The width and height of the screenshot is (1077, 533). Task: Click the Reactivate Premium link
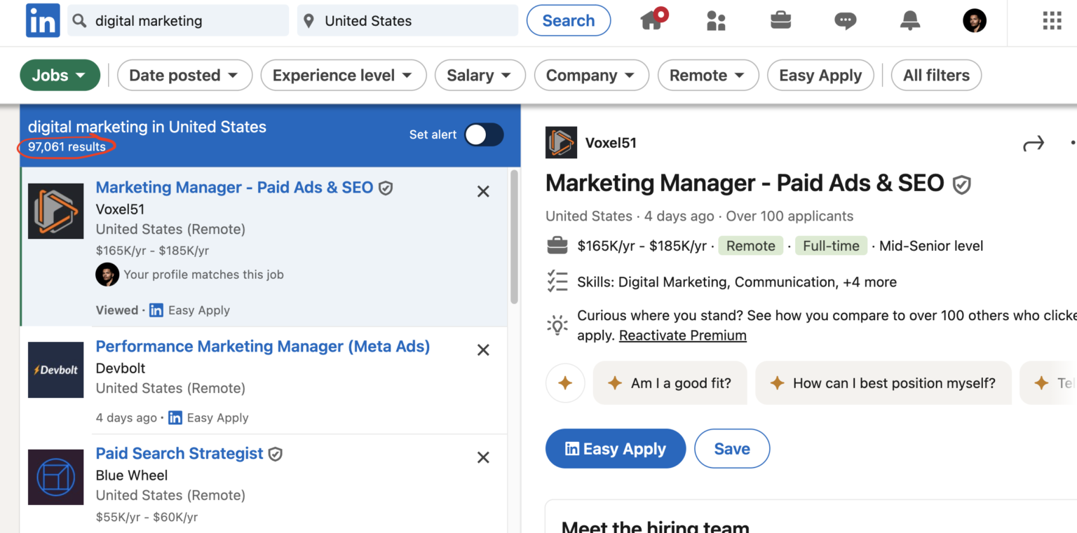pos(682,335)
